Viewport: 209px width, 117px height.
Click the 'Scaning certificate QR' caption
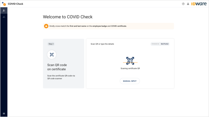130,68
